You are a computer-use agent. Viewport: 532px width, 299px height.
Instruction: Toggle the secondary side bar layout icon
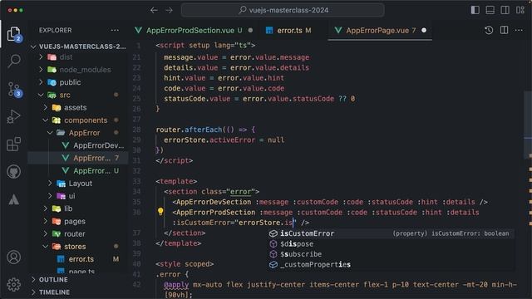pyautogui.click(x=505, y=10)
